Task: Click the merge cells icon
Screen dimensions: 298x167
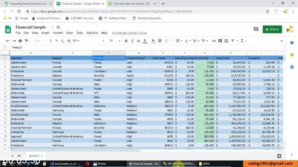Action: (166, 41)
